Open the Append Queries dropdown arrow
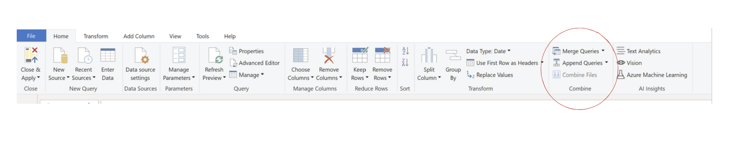734x146 pixels. (607, 63)
